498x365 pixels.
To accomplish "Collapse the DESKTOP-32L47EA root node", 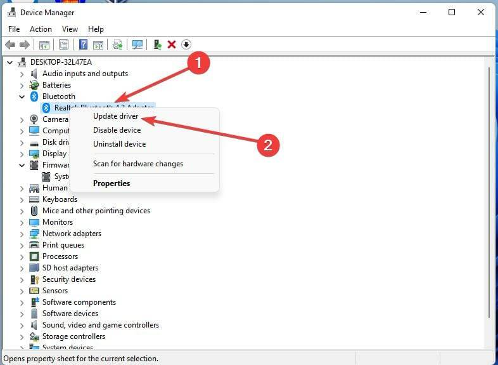I will pyautogui.click(x=10, y=62).
